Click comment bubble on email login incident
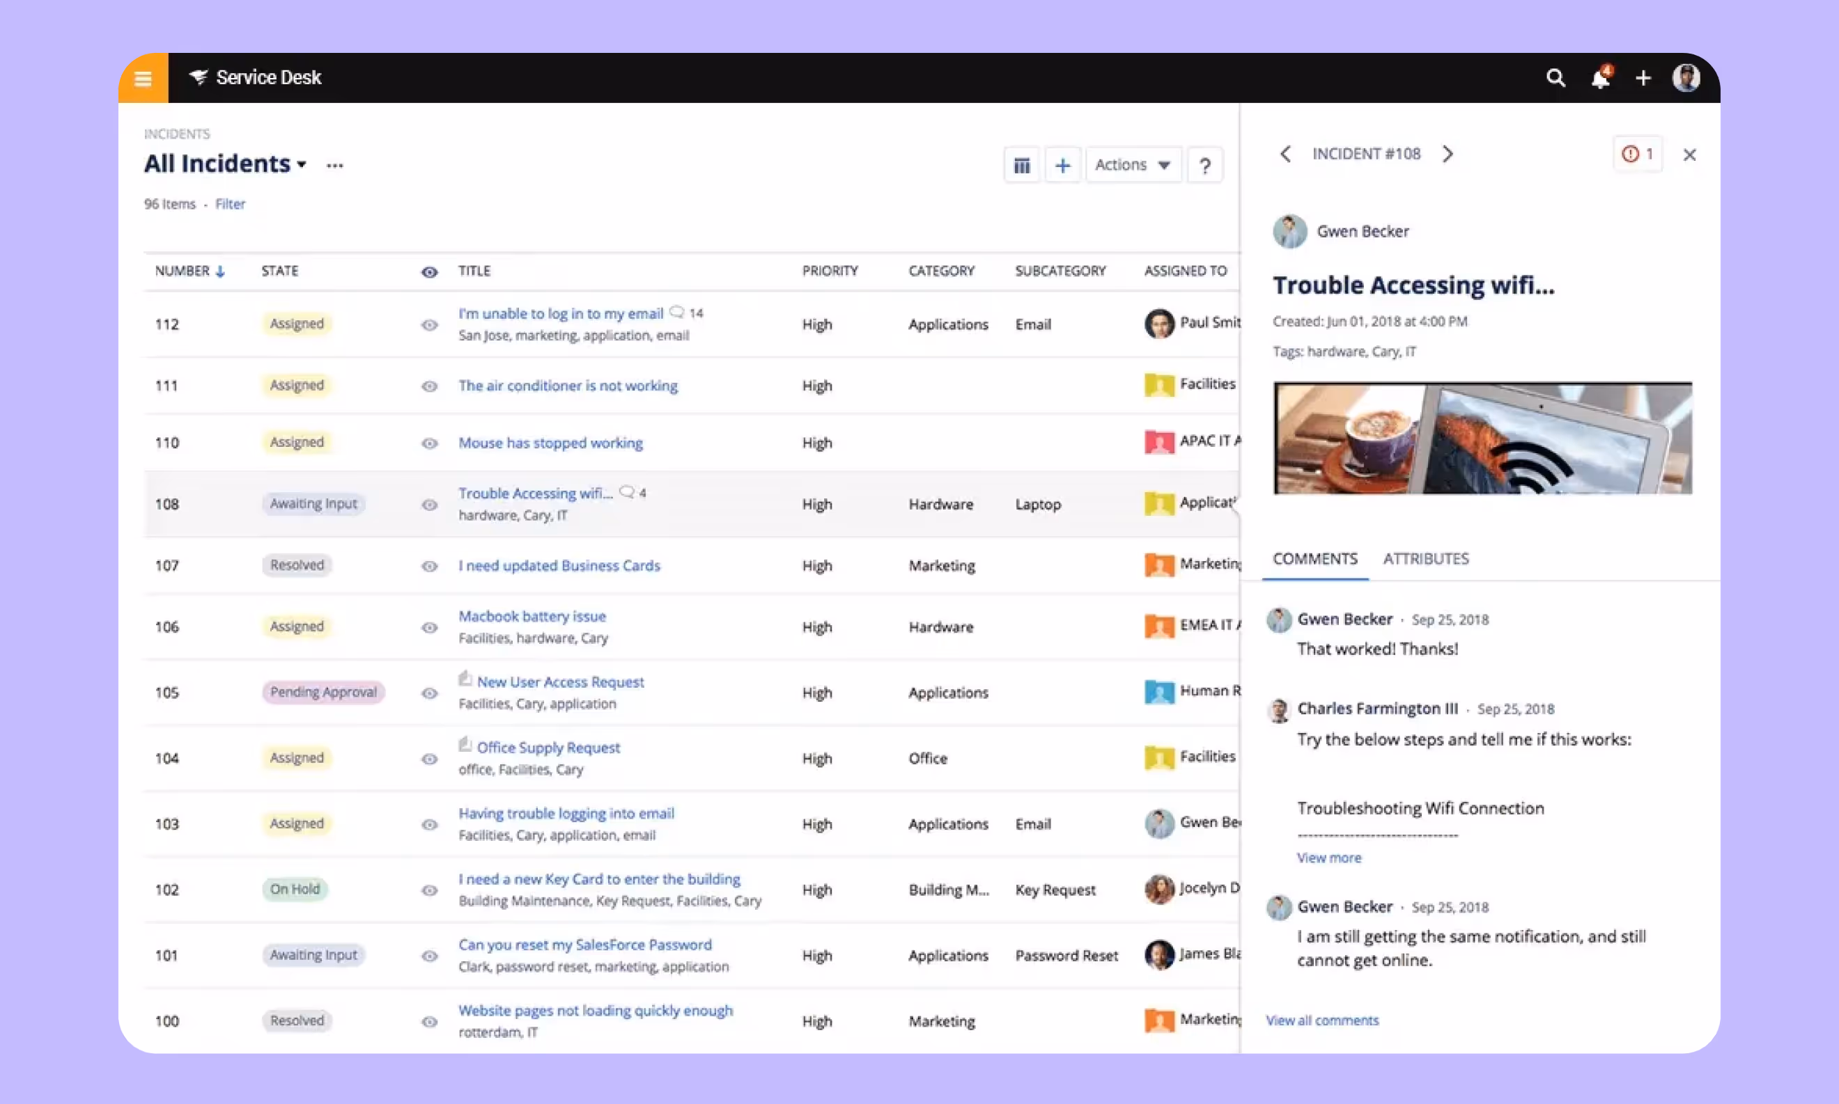Viewport: 1839px width, 1104px height. 676,313
